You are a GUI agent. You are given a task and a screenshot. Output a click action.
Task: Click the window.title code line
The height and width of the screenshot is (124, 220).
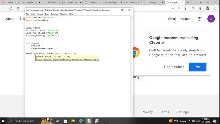43,30
